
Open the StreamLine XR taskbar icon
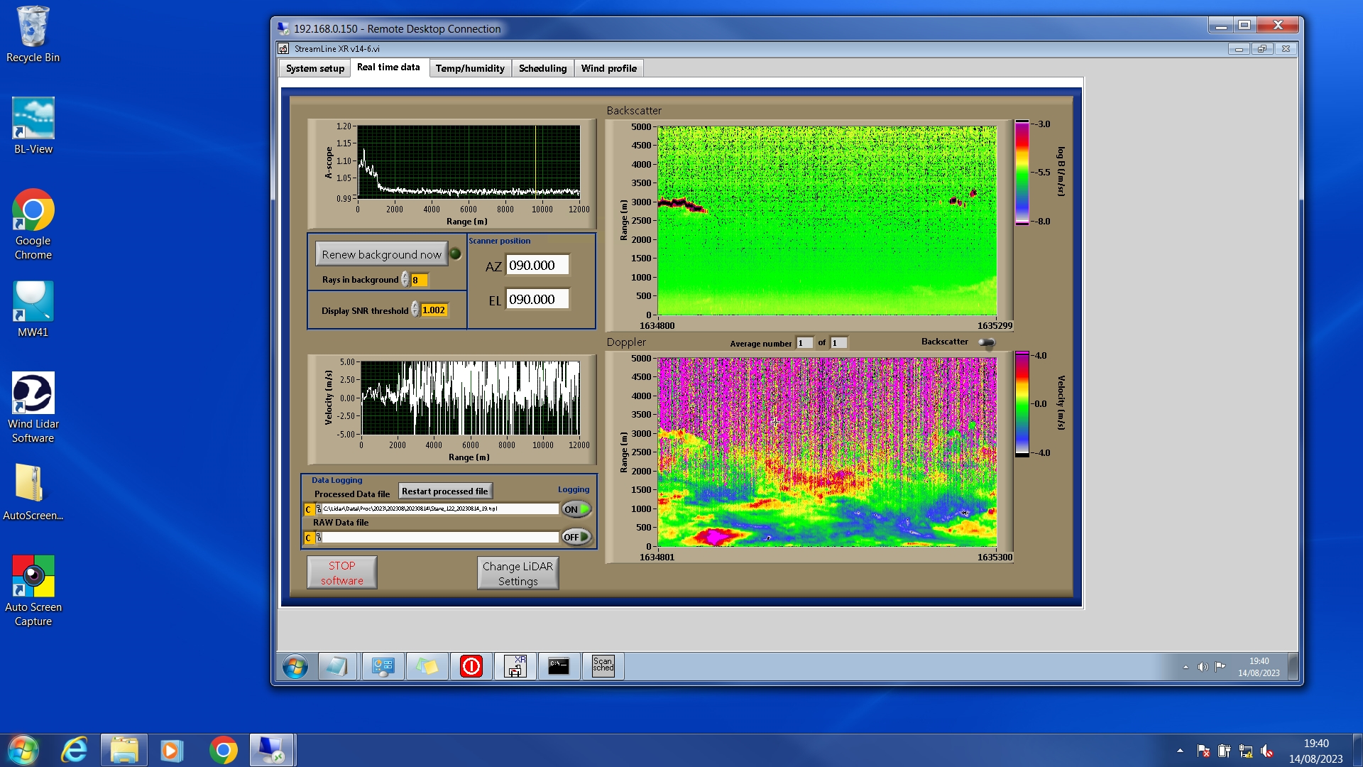[515, 666]
